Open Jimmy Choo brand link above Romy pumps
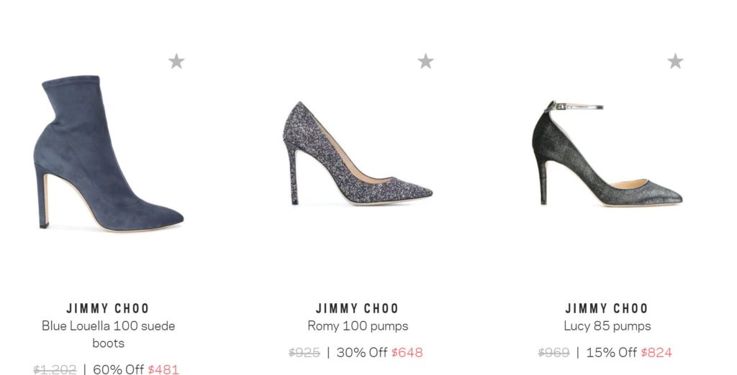This screenshot has width=737, height=375. 358,308
